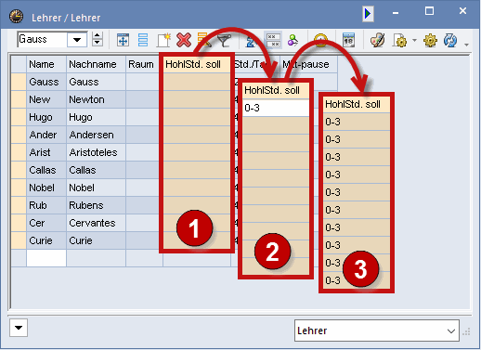The width and height of the screenshot is (481, 350).
Task: Click the row marker left of Gauss
Action: click(19, 82)
